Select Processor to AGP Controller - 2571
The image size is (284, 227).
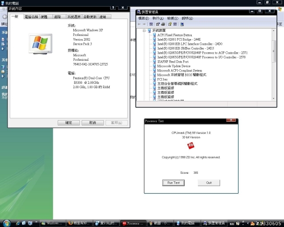click(202, 53)
